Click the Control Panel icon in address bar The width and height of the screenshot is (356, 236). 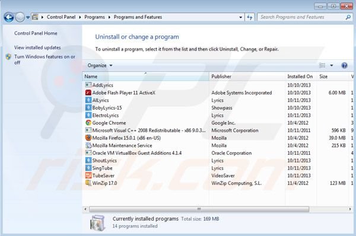click(35, 17)
